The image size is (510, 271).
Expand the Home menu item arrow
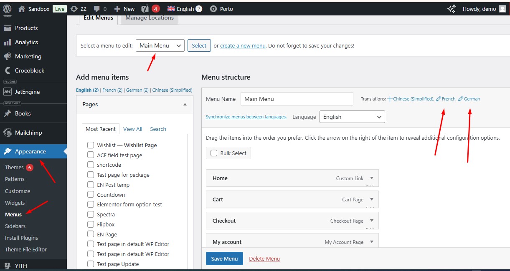coord(371,178)
